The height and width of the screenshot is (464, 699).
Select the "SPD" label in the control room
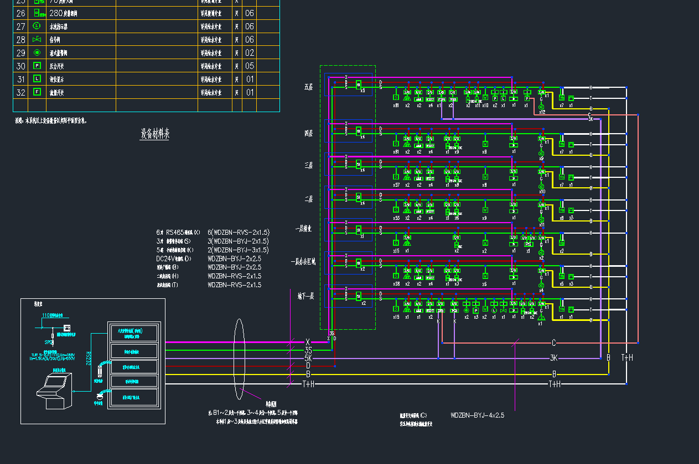tap(49, 342)
